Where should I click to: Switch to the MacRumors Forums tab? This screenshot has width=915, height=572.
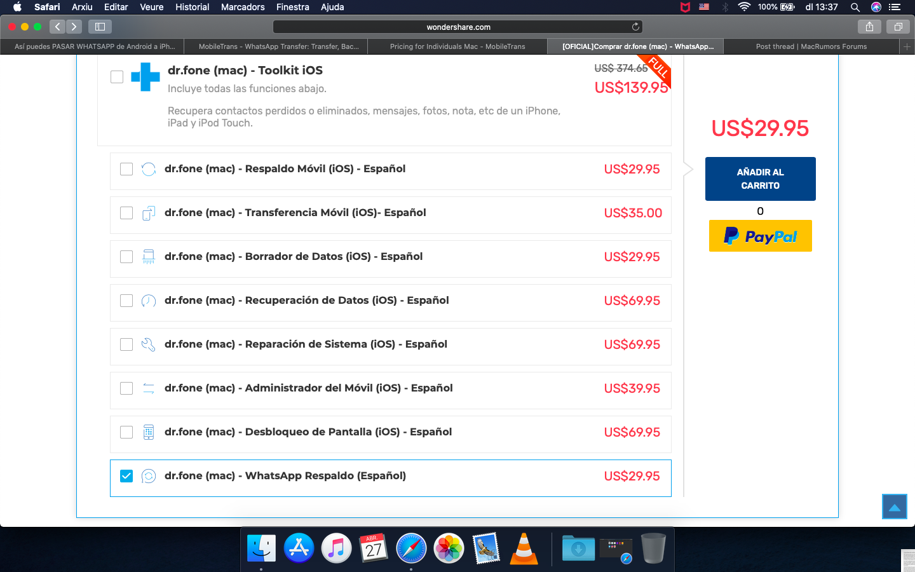(811, 46)
